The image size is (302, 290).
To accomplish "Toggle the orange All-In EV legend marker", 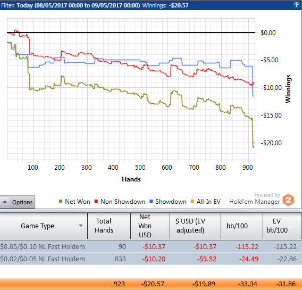I will [x=192, y=201].
